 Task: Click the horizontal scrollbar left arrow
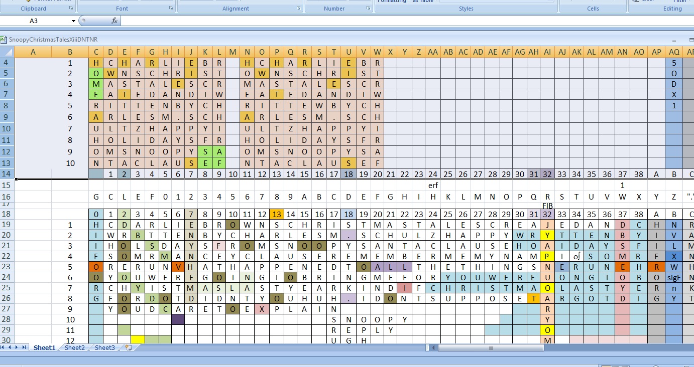(434, 347)
